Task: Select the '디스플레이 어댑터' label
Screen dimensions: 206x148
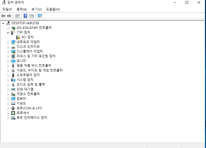Action: [x=30, y=51]
